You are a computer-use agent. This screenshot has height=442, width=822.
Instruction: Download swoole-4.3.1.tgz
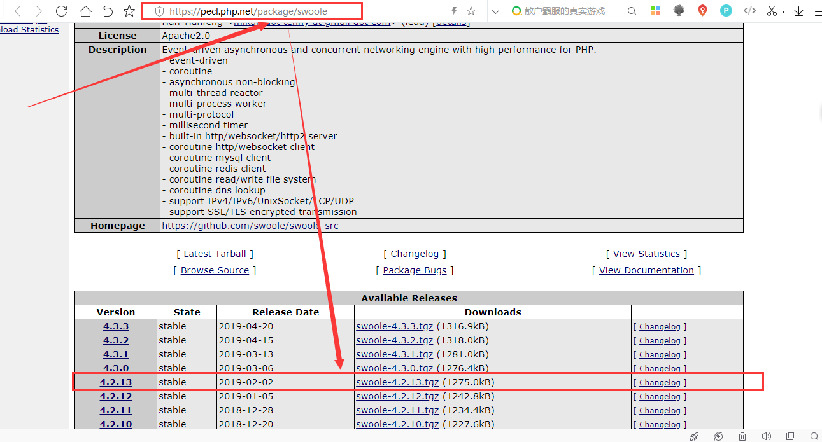tap(395, 354)
